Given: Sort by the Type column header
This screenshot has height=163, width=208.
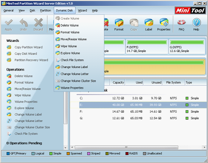Looking at the screenshot, I should pos(196,82).
